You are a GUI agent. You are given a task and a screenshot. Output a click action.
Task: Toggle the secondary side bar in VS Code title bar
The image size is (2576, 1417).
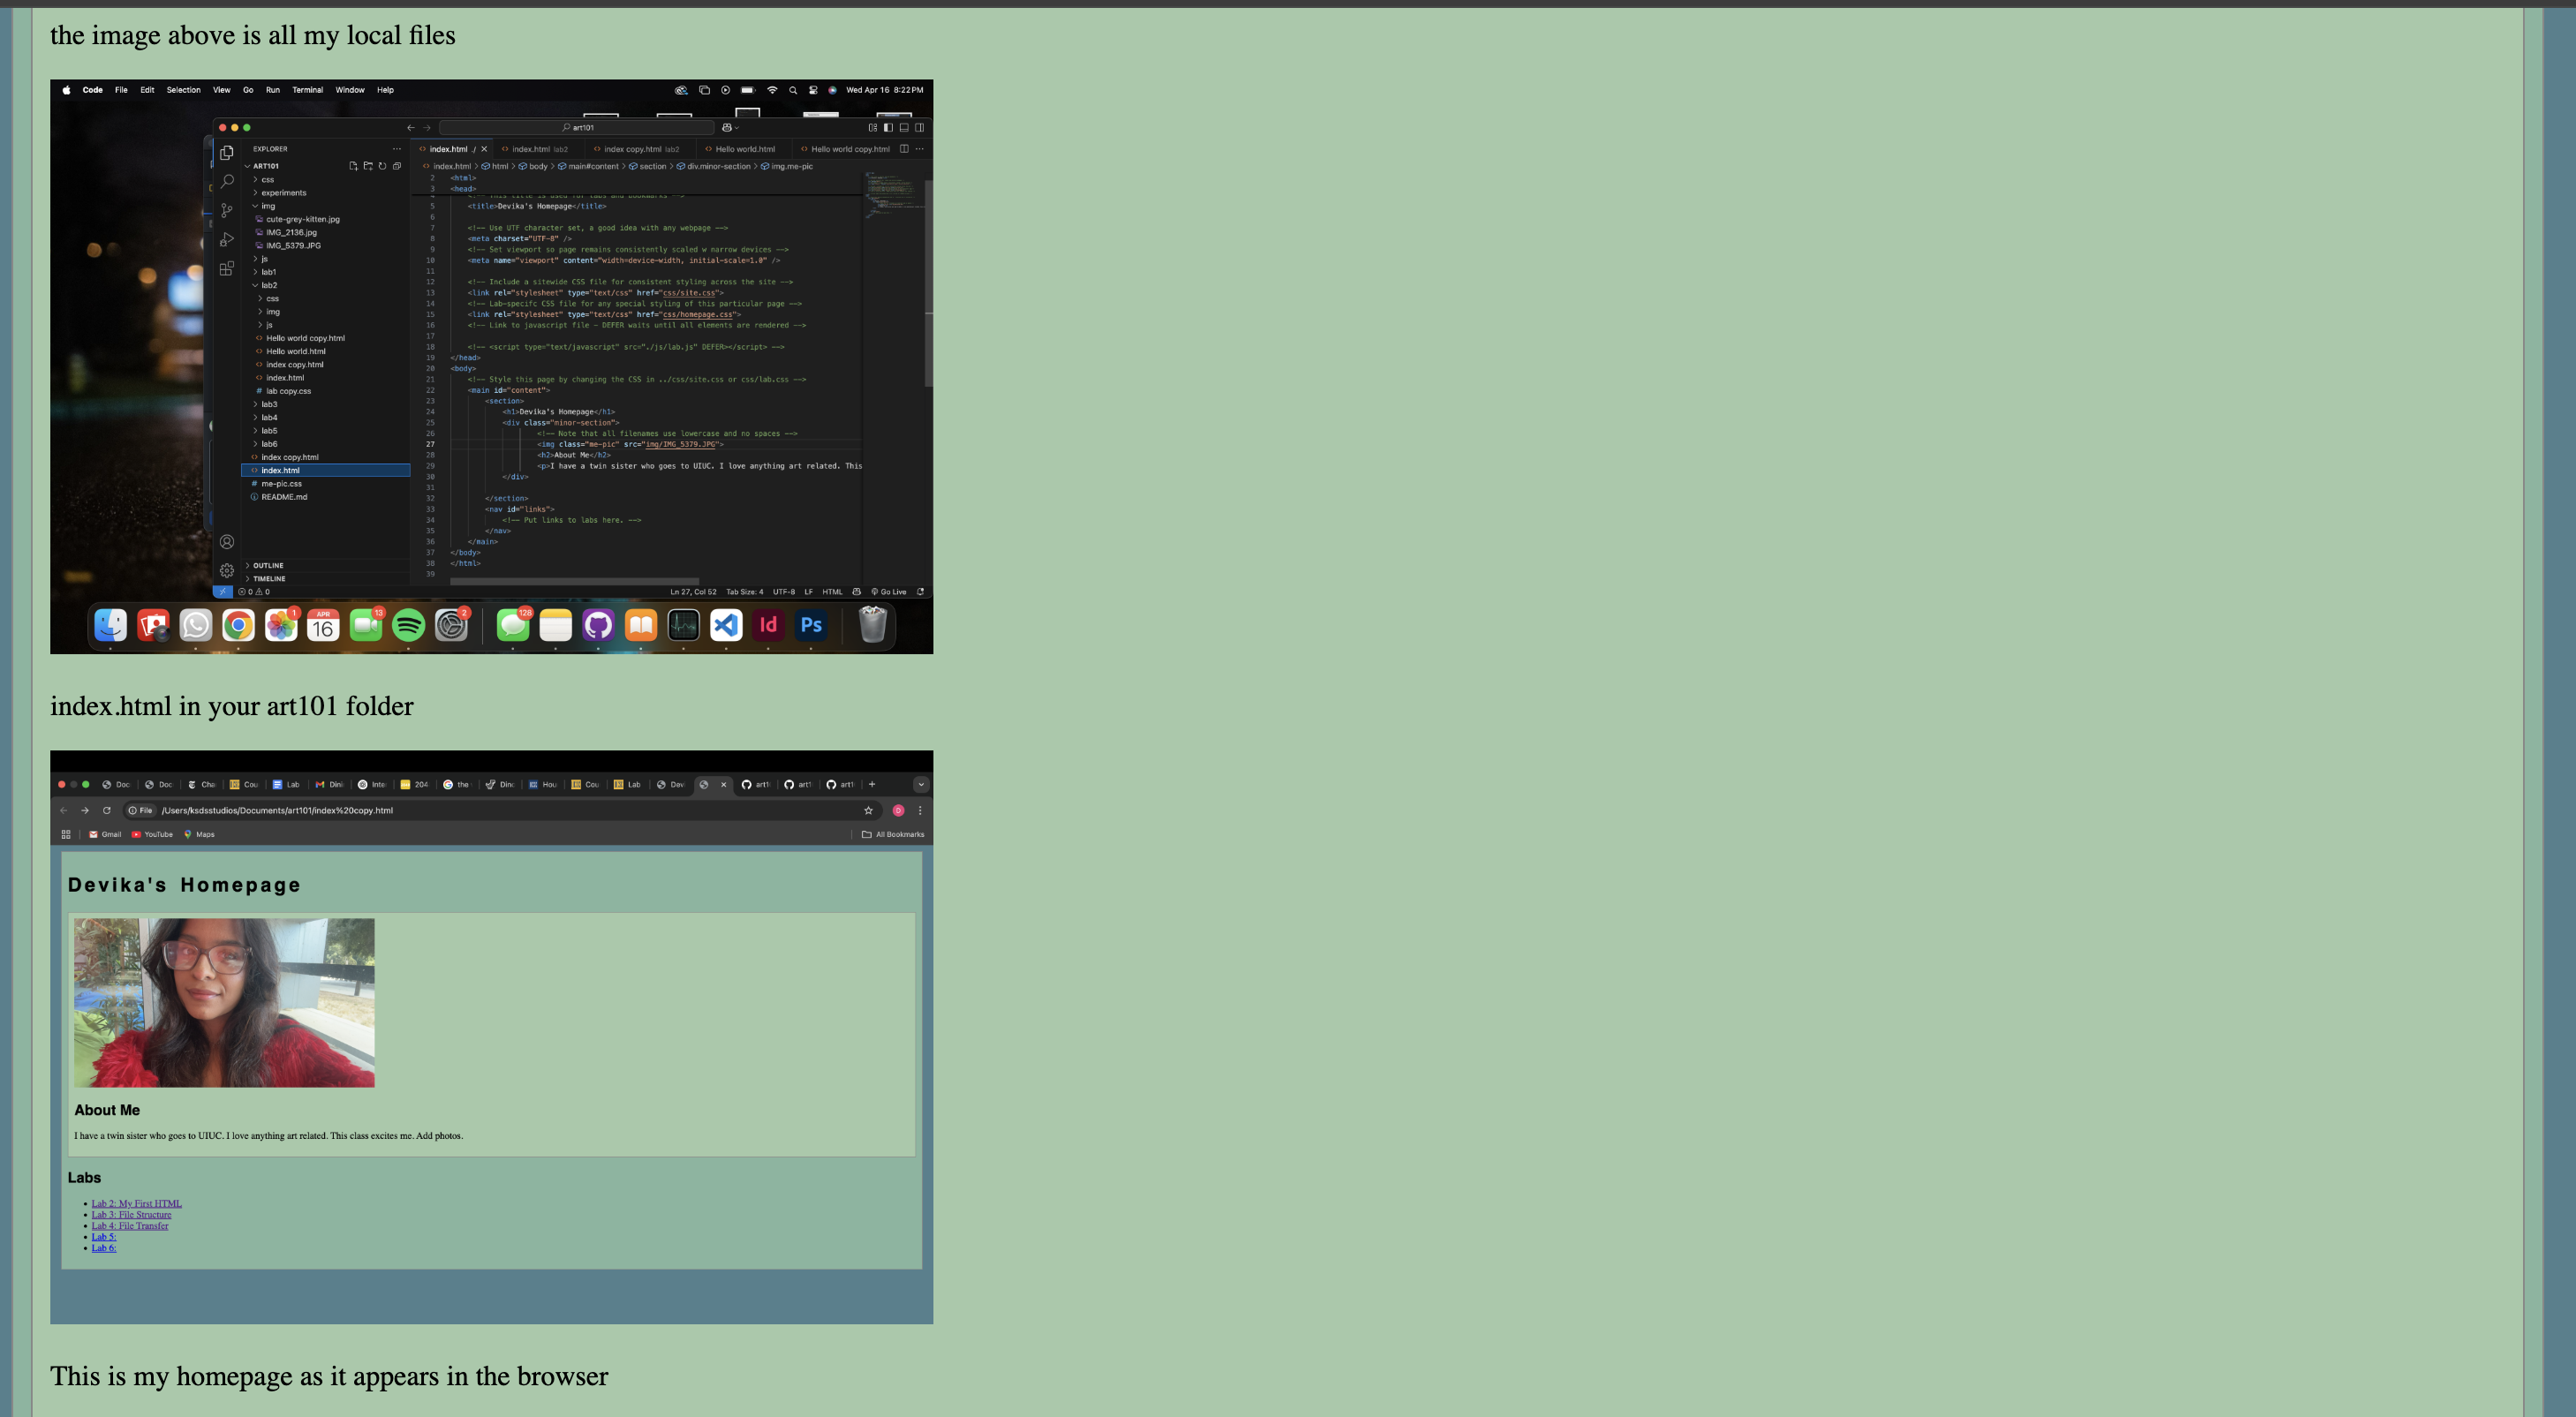[x=920, y=127]
